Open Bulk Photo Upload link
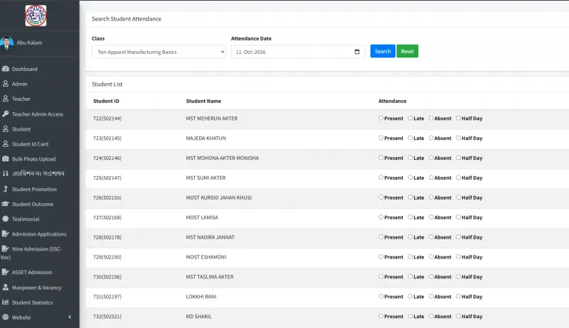Screen dimensions: 569x328 tap(33, 159)
